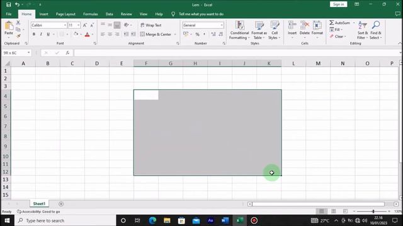Switch to Page Layout view in status bar
The image size is (403, 226).
tap(333, 211)
